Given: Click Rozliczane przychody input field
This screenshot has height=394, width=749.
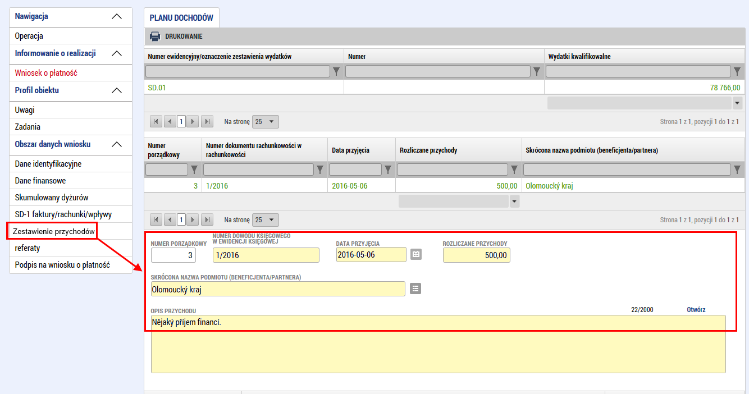Looking at the screenshot, I should (477, 255).
